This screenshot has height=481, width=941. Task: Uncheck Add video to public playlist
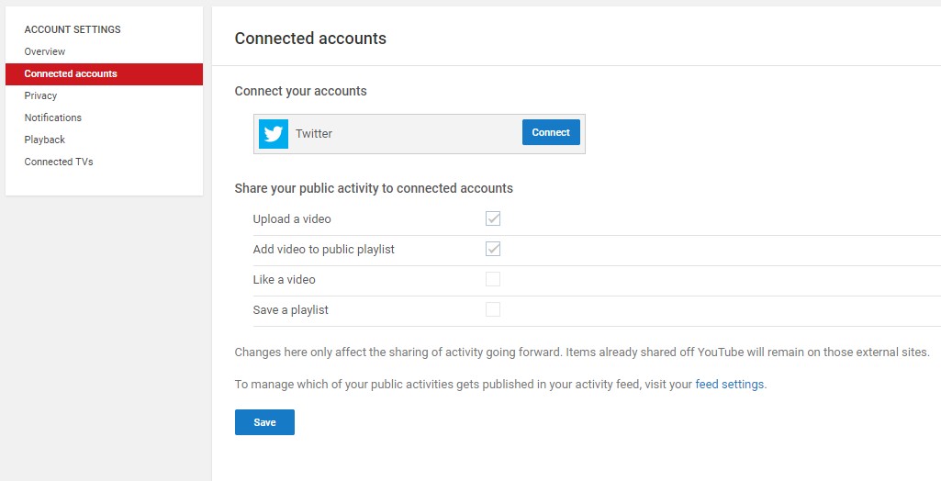(x=493, y=249)
